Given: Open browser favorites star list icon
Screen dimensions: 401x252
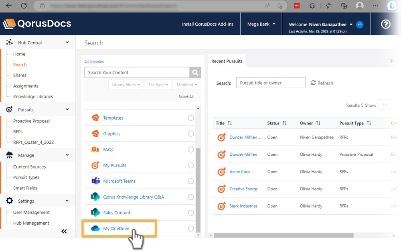Looking at the screenshot, I should coord(329,6).
